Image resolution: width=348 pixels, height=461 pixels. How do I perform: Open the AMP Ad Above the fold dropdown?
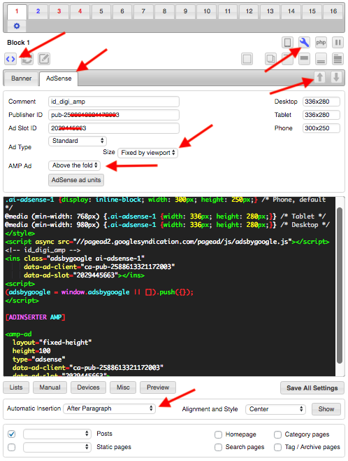75,165
